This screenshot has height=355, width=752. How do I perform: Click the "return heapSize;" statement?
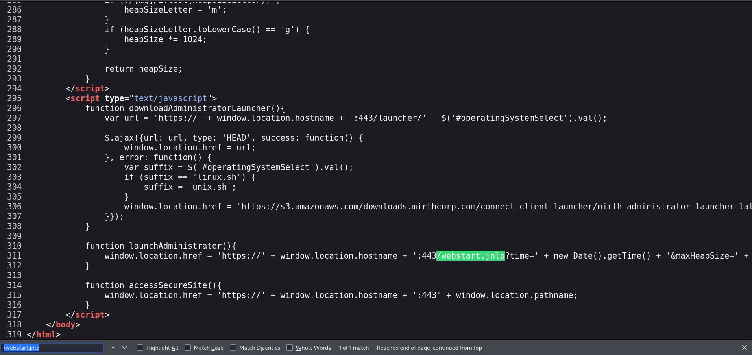[143, 69]
